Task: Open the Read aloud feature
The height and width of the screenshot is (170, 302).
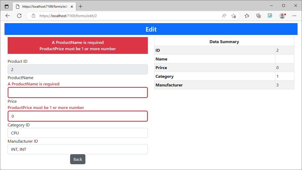Action: (x=224, y=16)
